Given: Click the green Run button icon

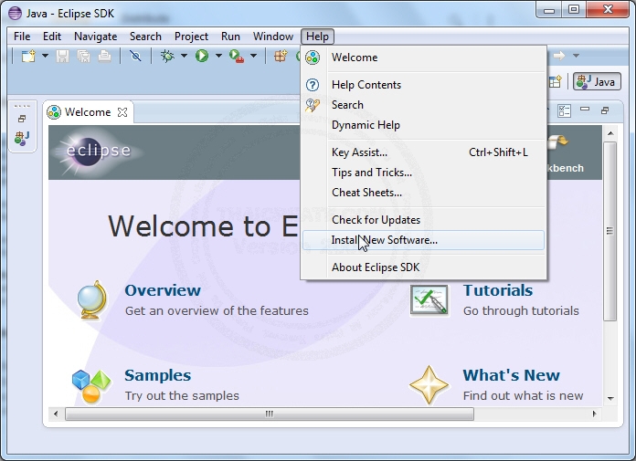Looking at the screenshot, I should 202,56.
